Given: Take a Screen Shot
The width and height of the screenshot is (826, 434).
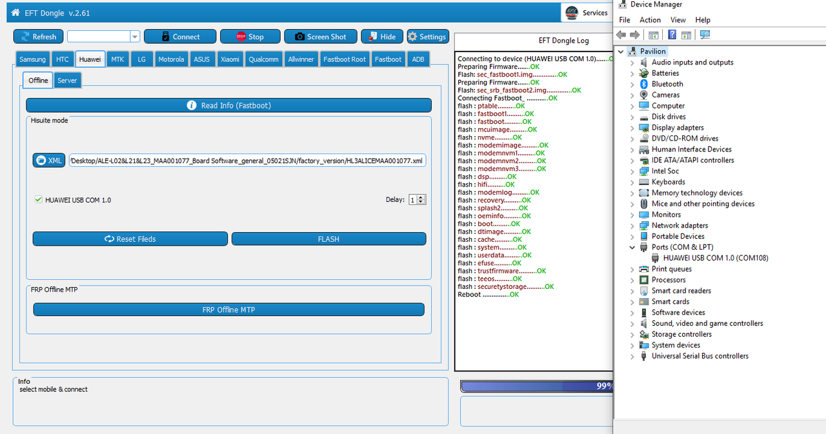Looking at the screenshot, I should pos(321,37).
